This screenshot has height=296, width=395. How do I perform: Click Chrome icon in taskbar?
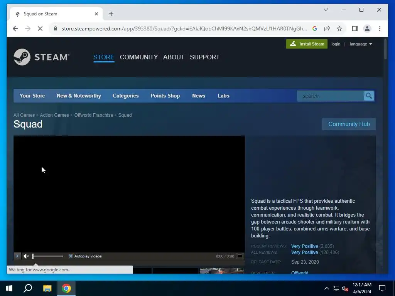(x=66, y=288)
